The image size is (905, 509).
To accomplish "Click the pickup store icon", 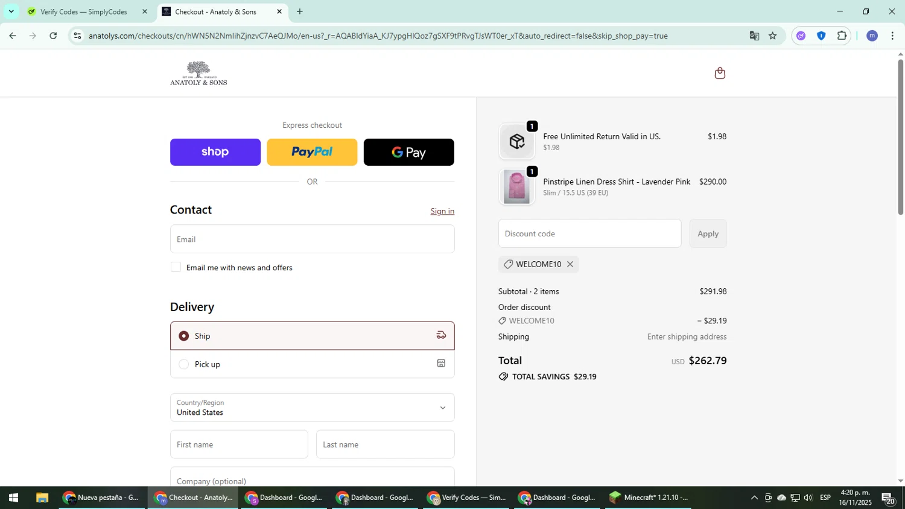I will [x=441, y=364].
